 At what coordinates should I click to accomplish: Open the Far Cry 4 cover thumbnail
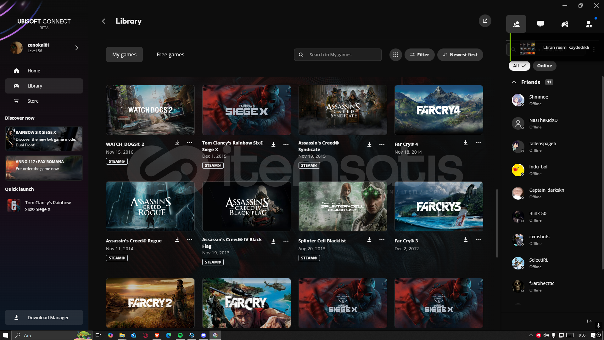[439, 110]
